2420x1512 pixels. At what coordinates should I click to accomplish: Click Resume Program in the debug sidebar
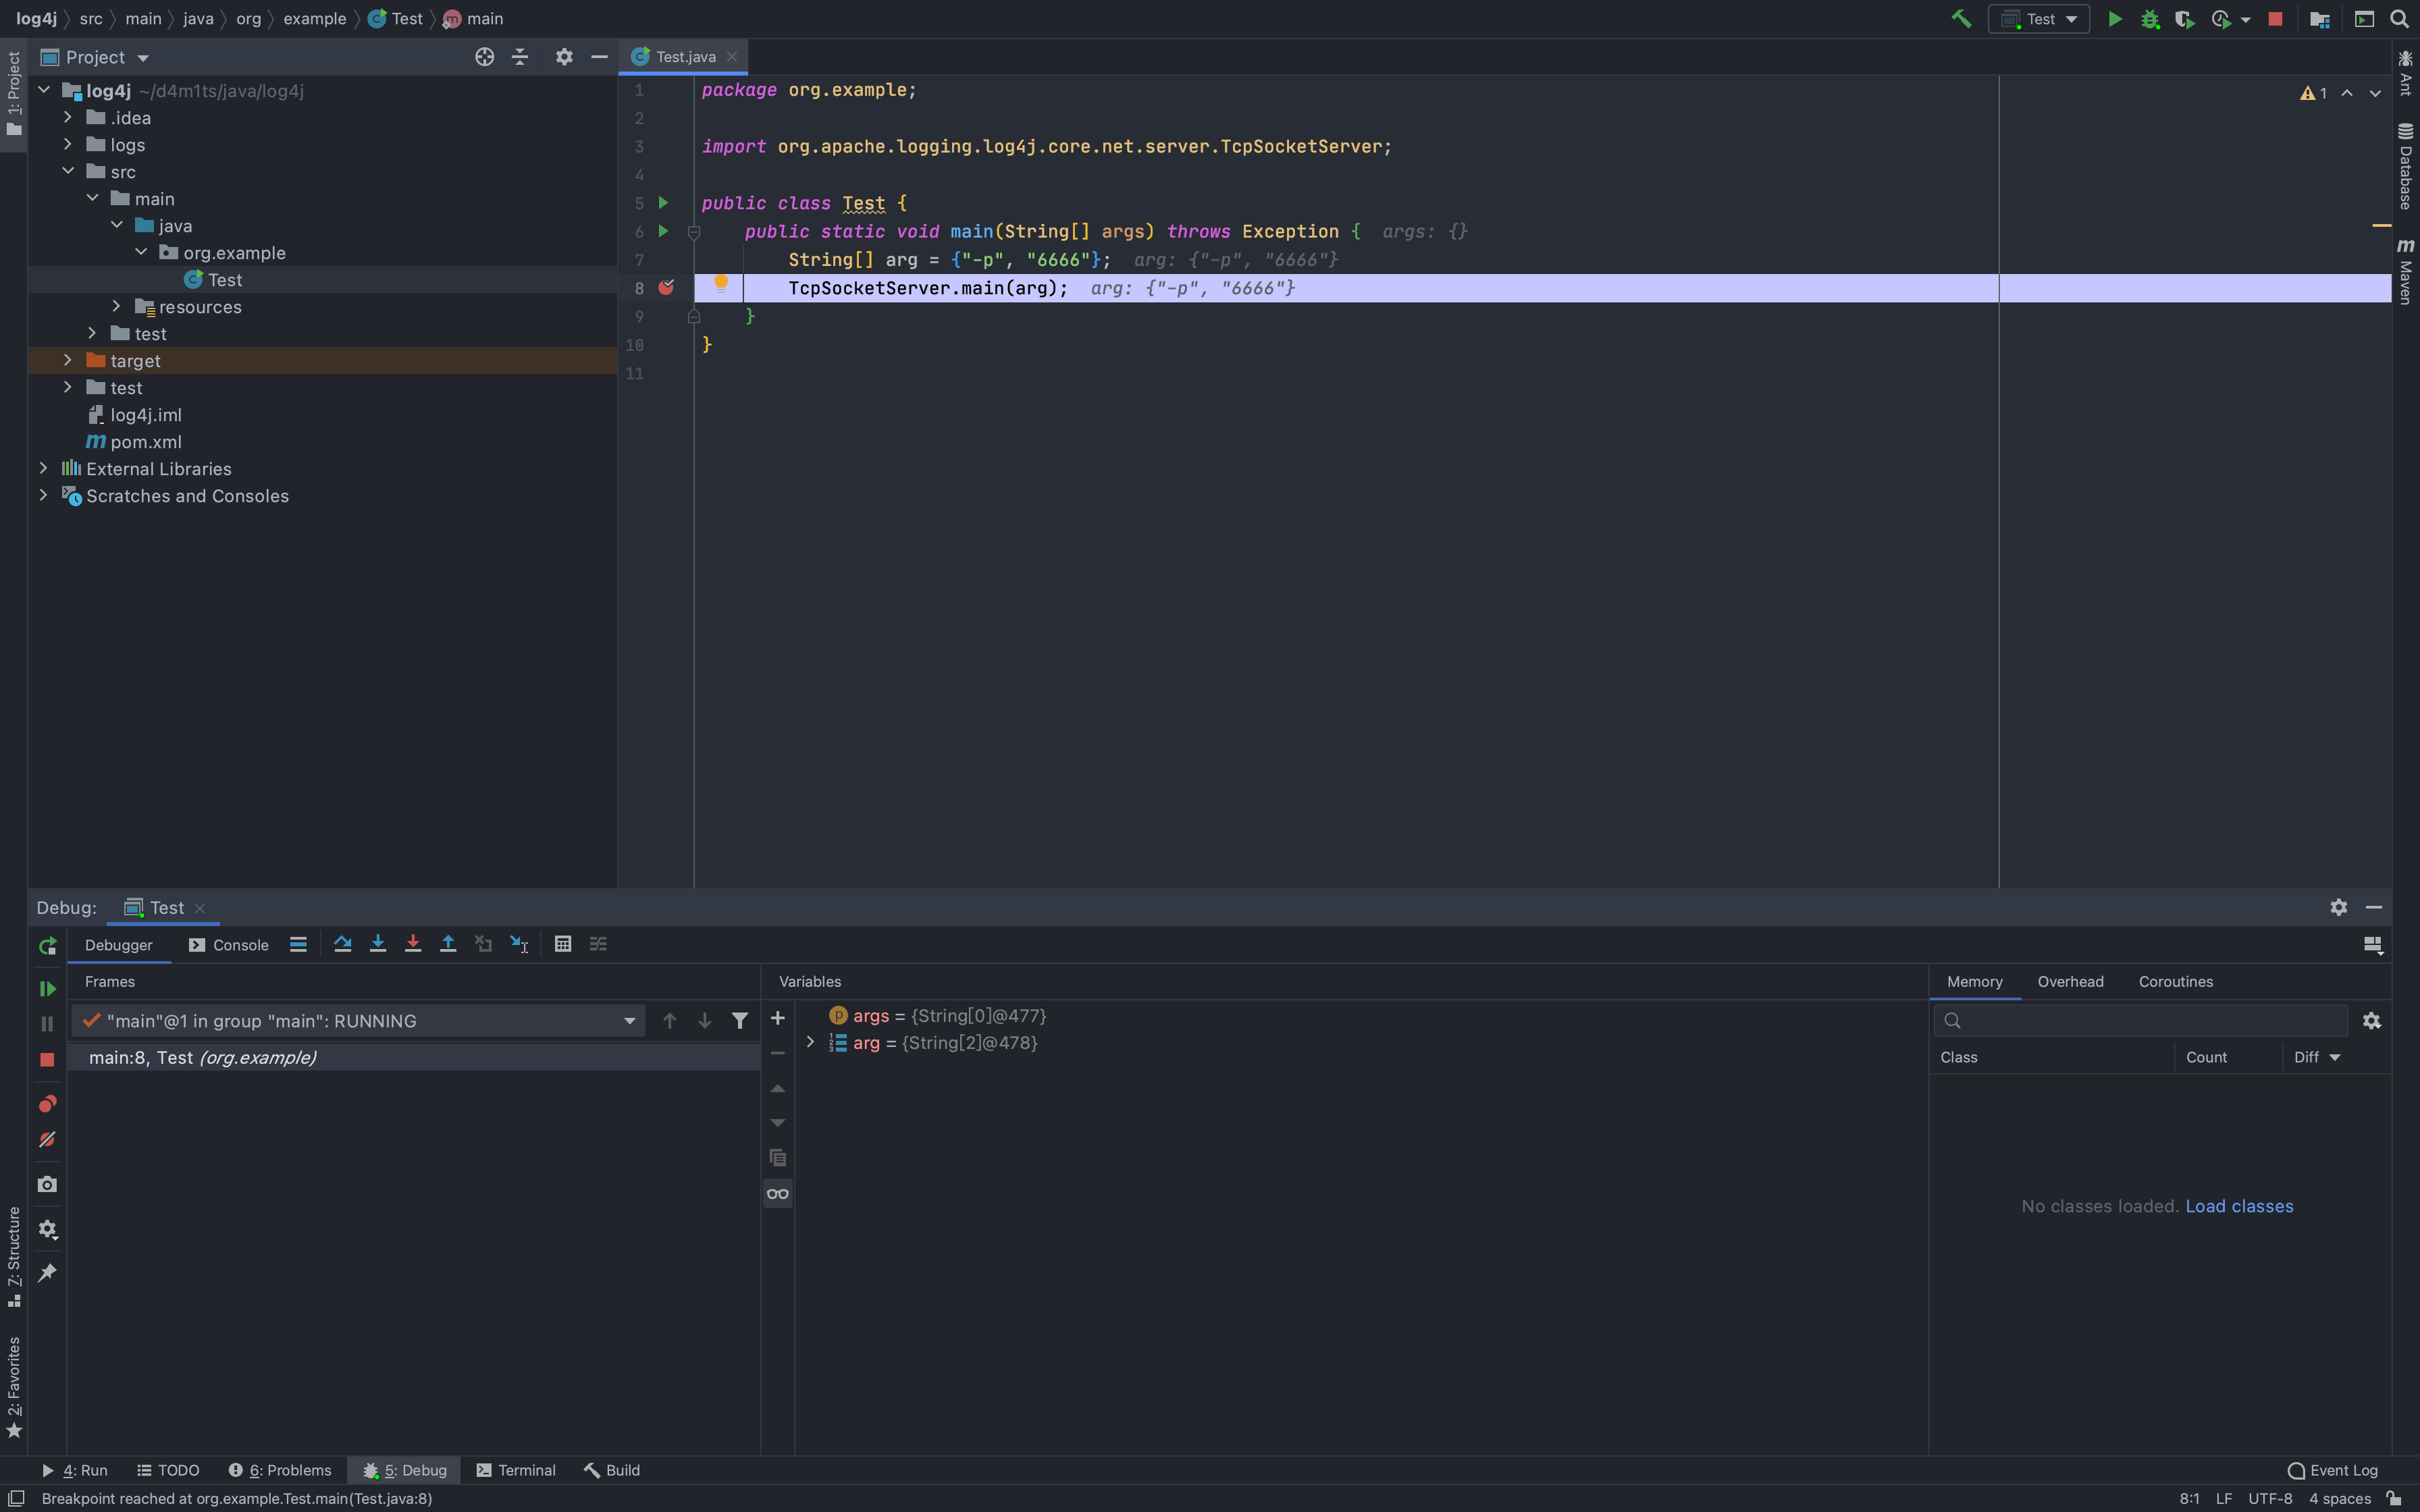click(47, 989)
